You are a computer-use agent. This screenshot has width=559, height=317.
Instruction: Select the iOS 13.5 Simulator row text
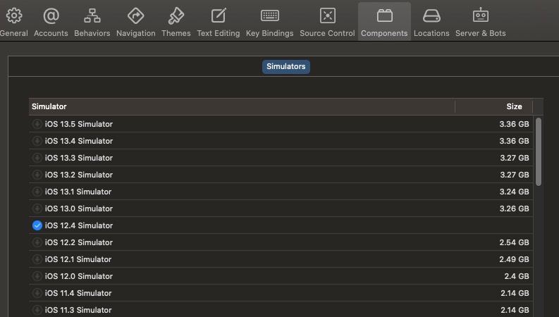pos(79,124)
